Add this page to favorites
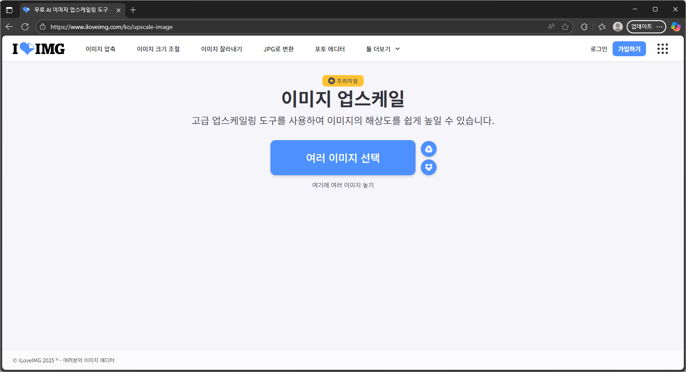This screenshot has width=686, height=372. (x=565, y=27)
